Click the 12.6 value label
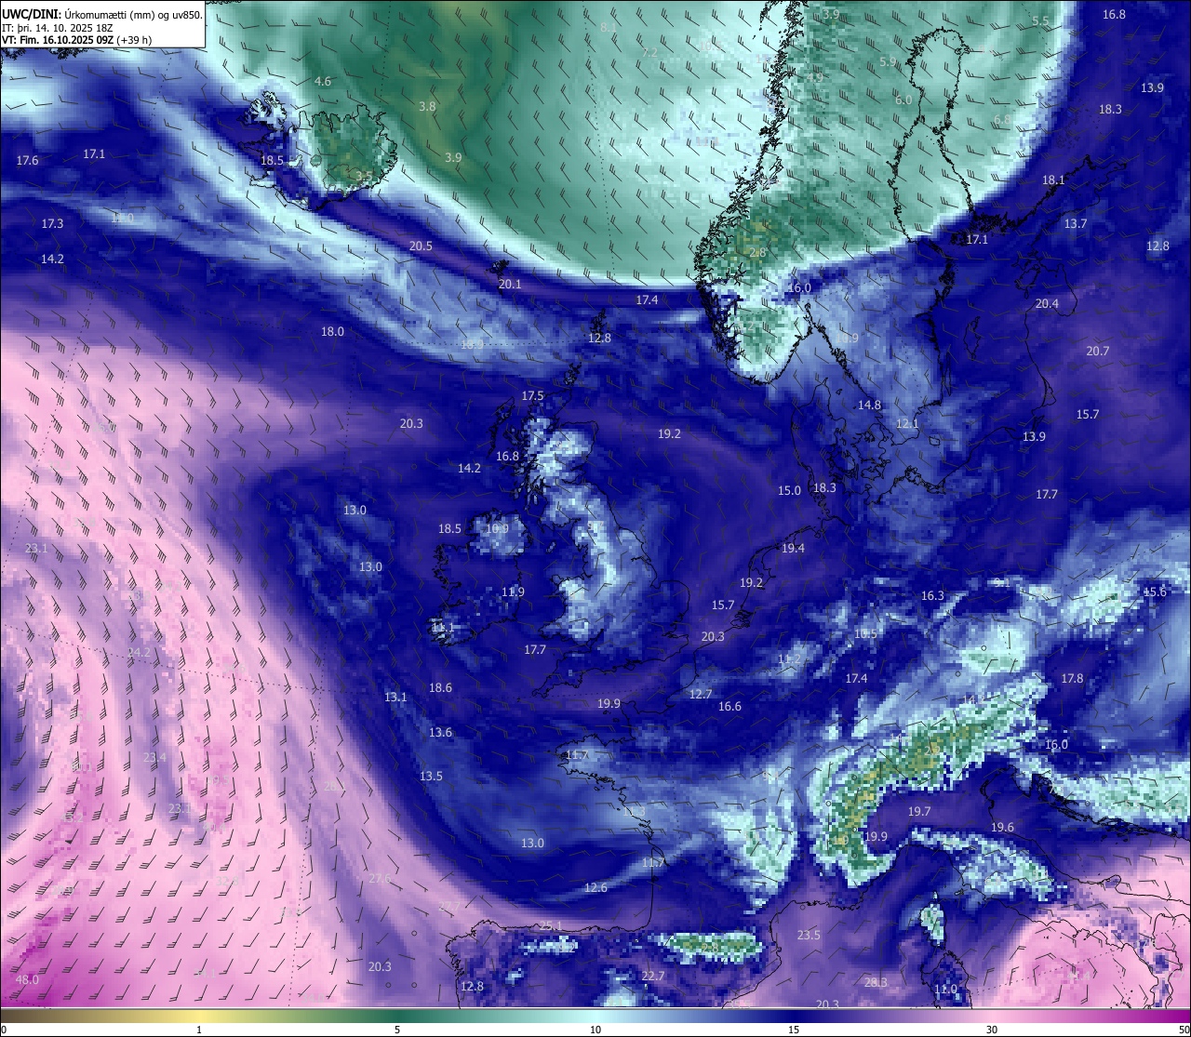1191x1037 pixels. point(595,887)
